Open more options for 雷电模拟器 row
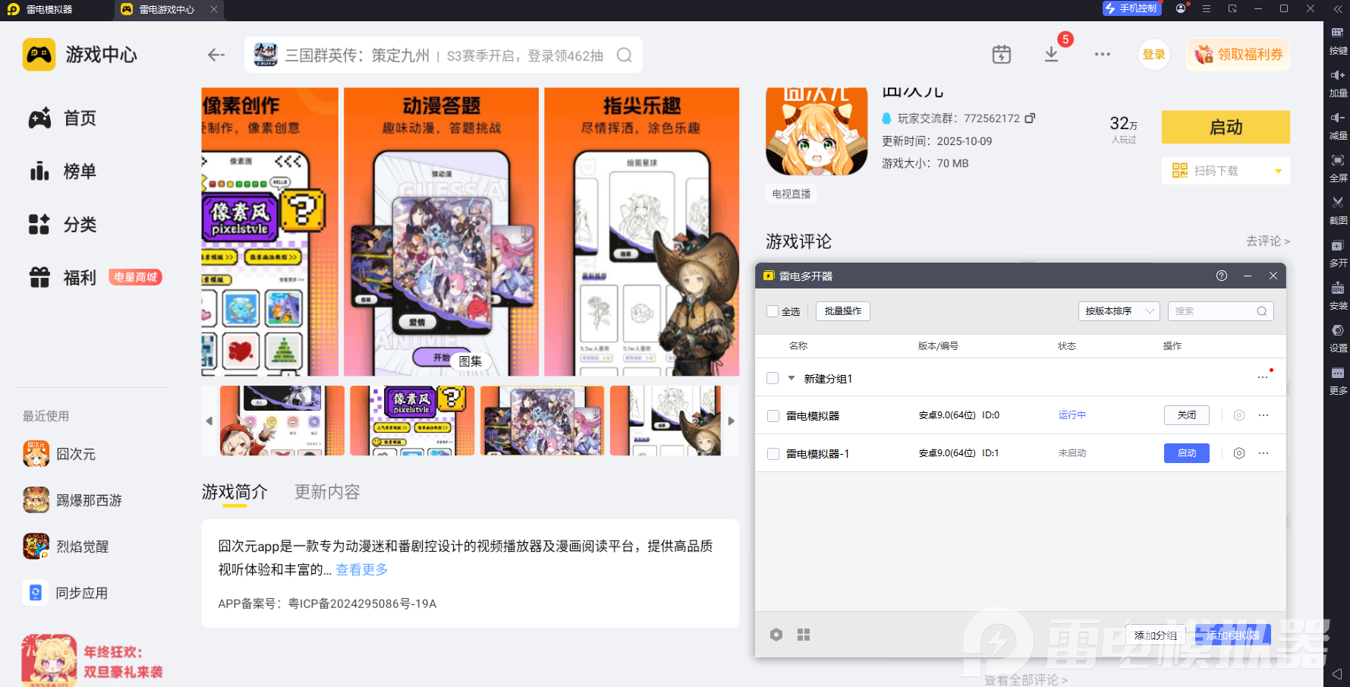 click(1263, 415)
